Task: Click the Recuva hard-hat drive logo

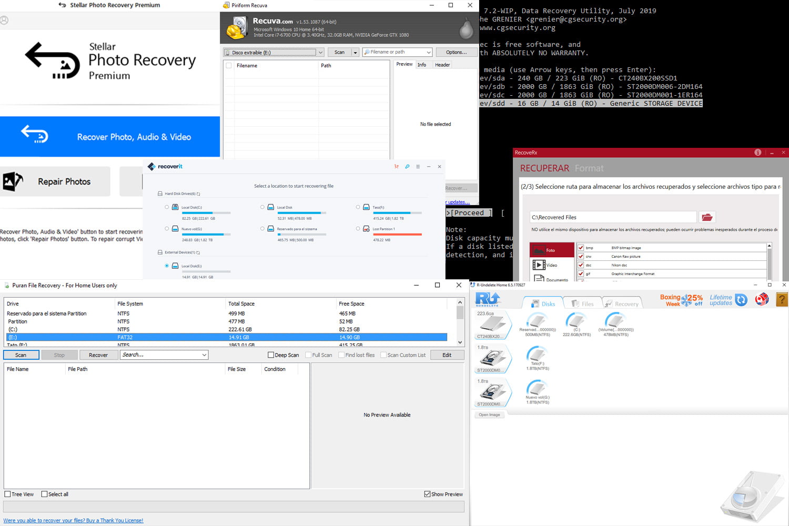Action: click(236, 28)
